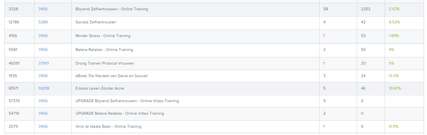The width and height of the screenshot is (427, 135).
Task: Open 3456 link in UPGRADE Betere Relaties row
Action: pyautogui.click(x=43, y=113)
